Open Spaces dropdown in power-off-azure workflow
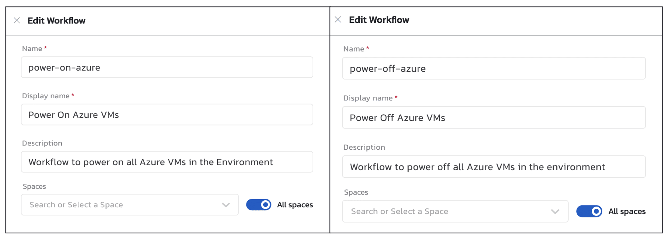This screenshot has height=242, width=670. pyautogui.click(x=455, y=211)
